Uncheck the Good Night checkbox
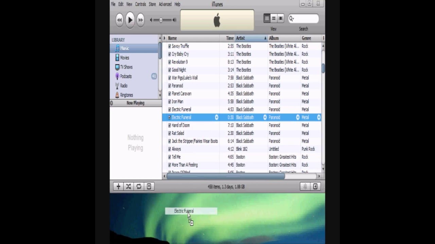The image size is (435, 244). pyautogui.click(x=170, y=70)
